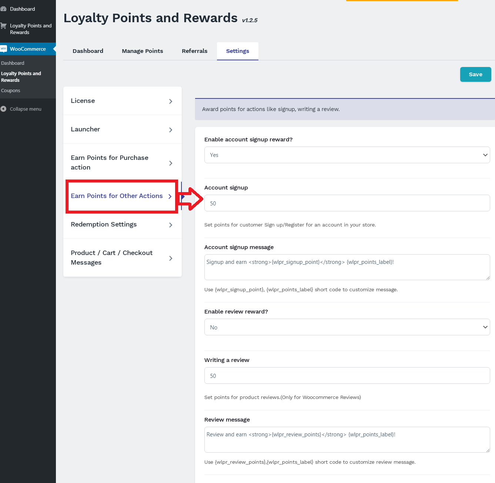Open Redemption Settings section
495x483 pixels.
123,224
